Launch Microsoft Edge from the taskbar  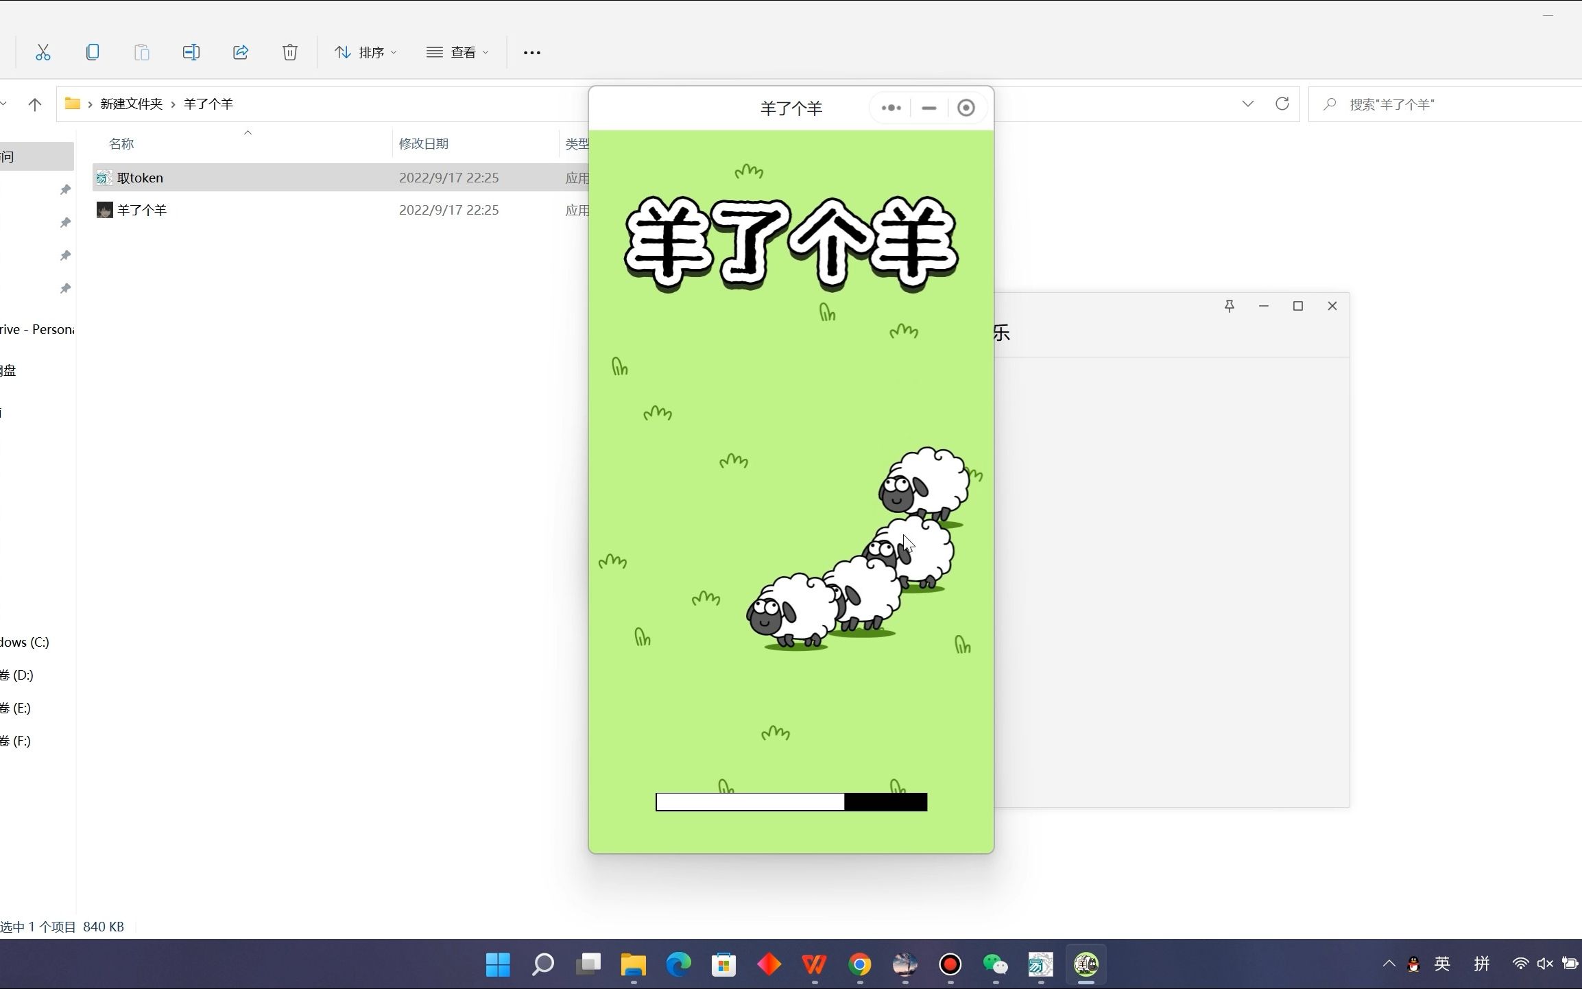coord(679,964)
